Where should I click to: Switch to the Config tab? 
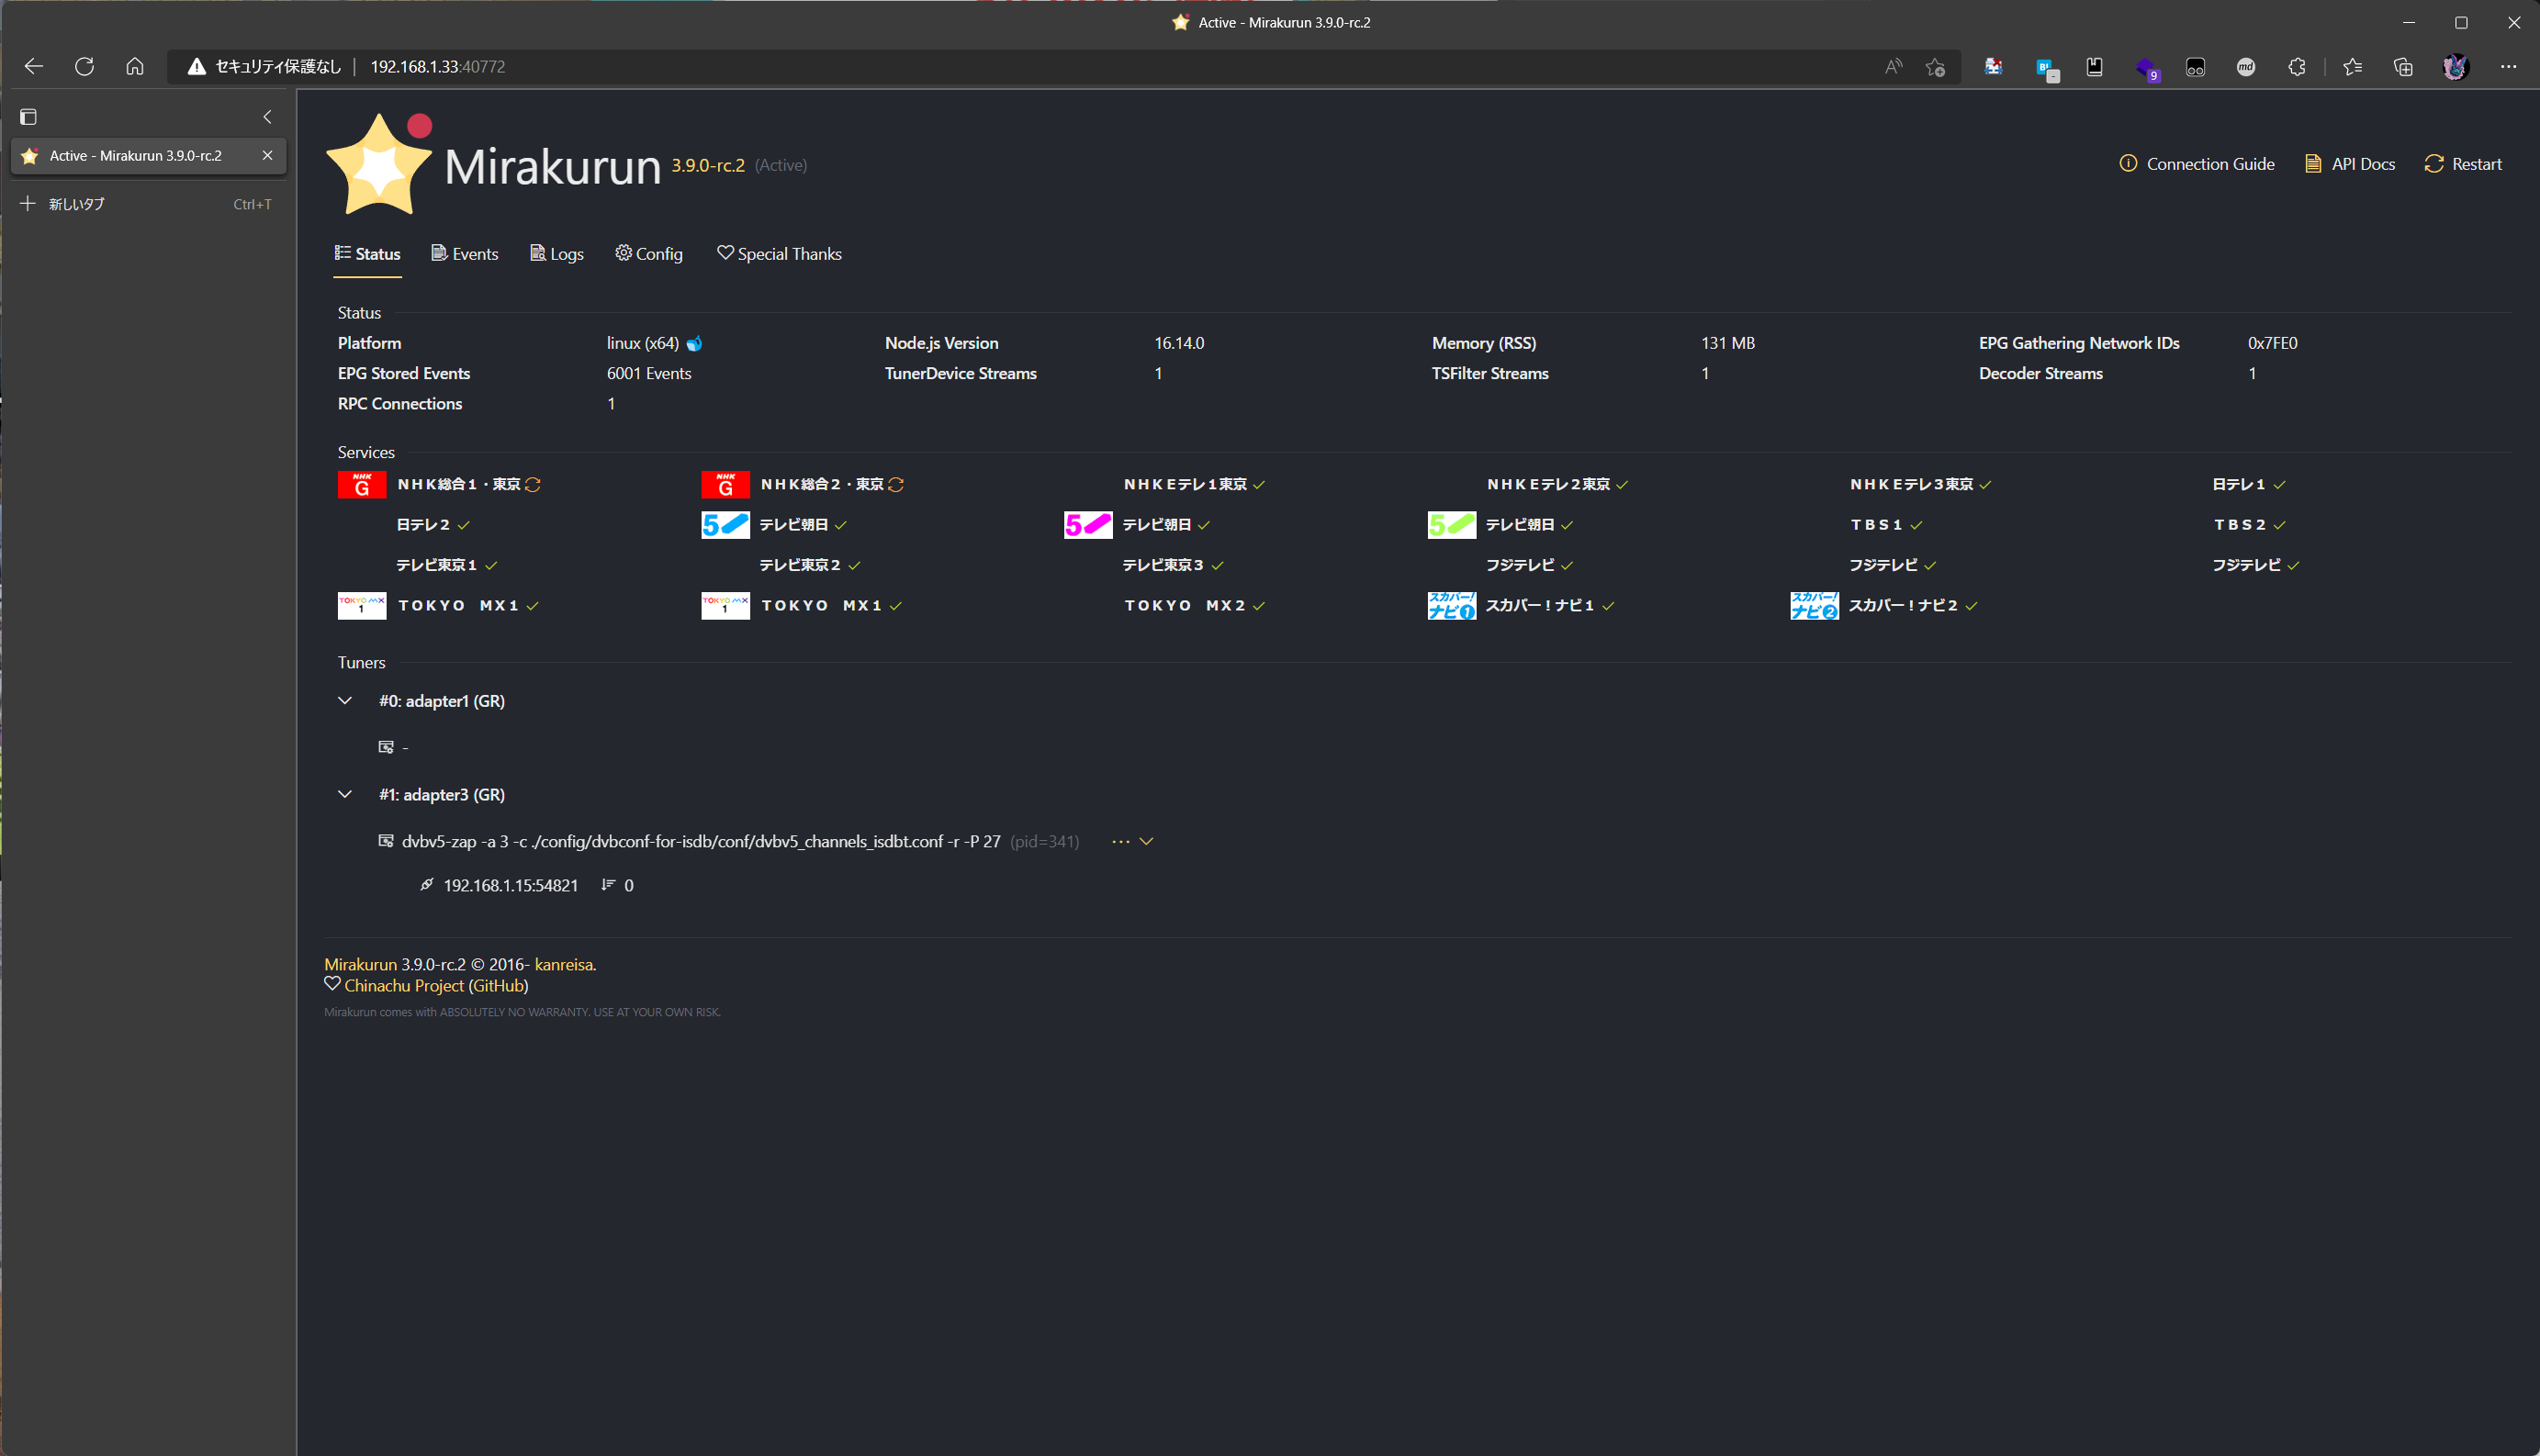[x=649, y=254]
